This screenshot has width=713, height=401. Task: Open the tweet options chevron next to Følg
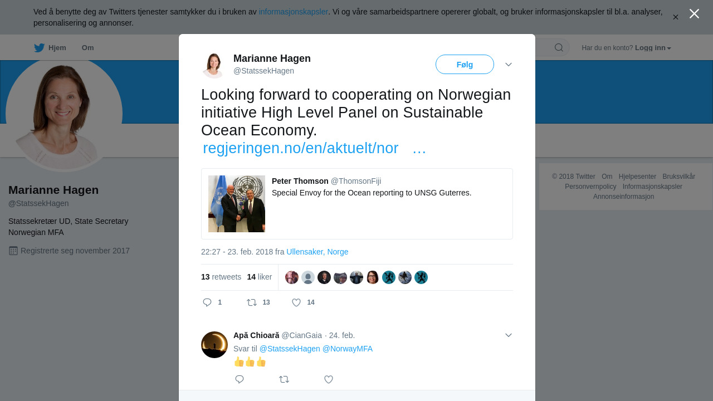(509, 65)
